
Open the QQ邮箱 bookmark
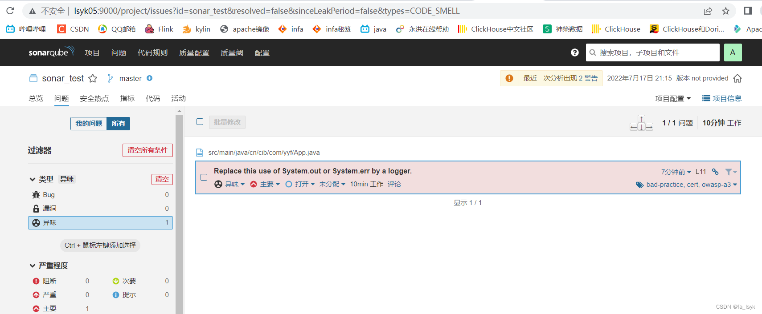(117, 29)
